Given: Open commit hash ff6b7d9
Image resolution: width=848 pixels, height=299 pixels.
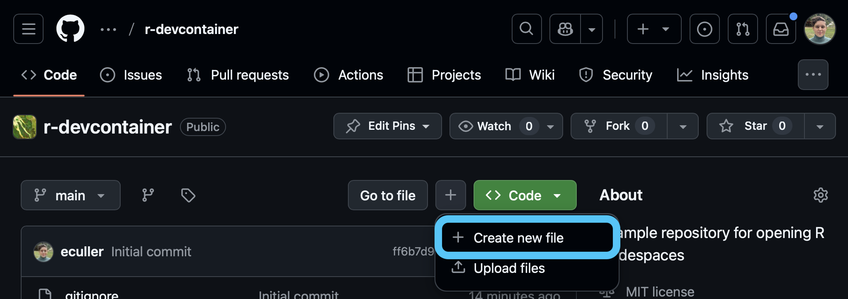Looking at the screenshot, I should pyautogui.click(x=413, y=252).
